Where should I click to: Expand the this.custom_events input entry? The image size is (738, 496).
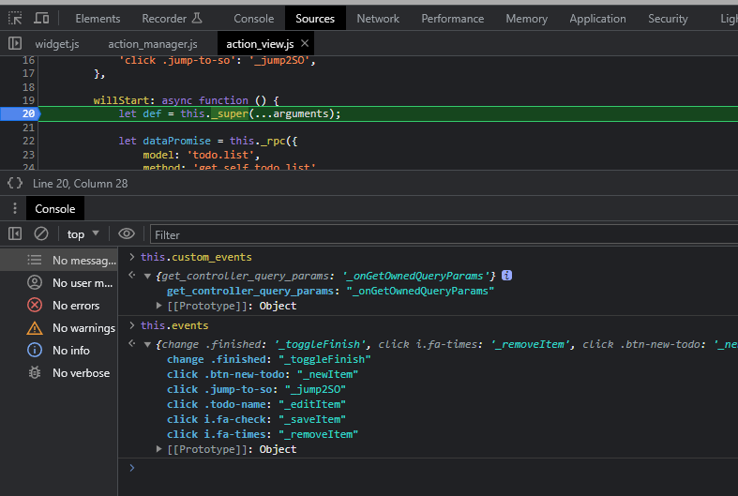132,257
